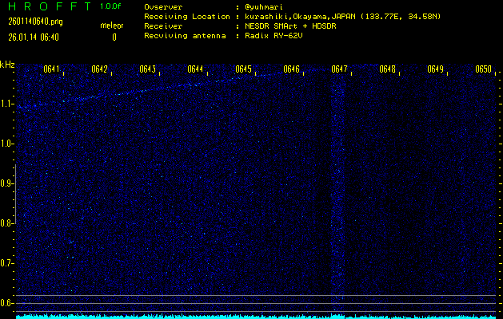This screenshot has height=319, width=503.
Task: Click the 0646 time marker
Action: (291, 69)
